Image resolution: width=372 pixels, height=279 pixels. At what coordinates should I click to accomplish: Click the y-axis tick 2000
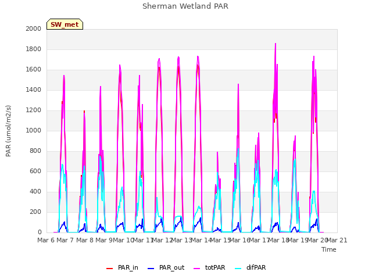point(34,28)
